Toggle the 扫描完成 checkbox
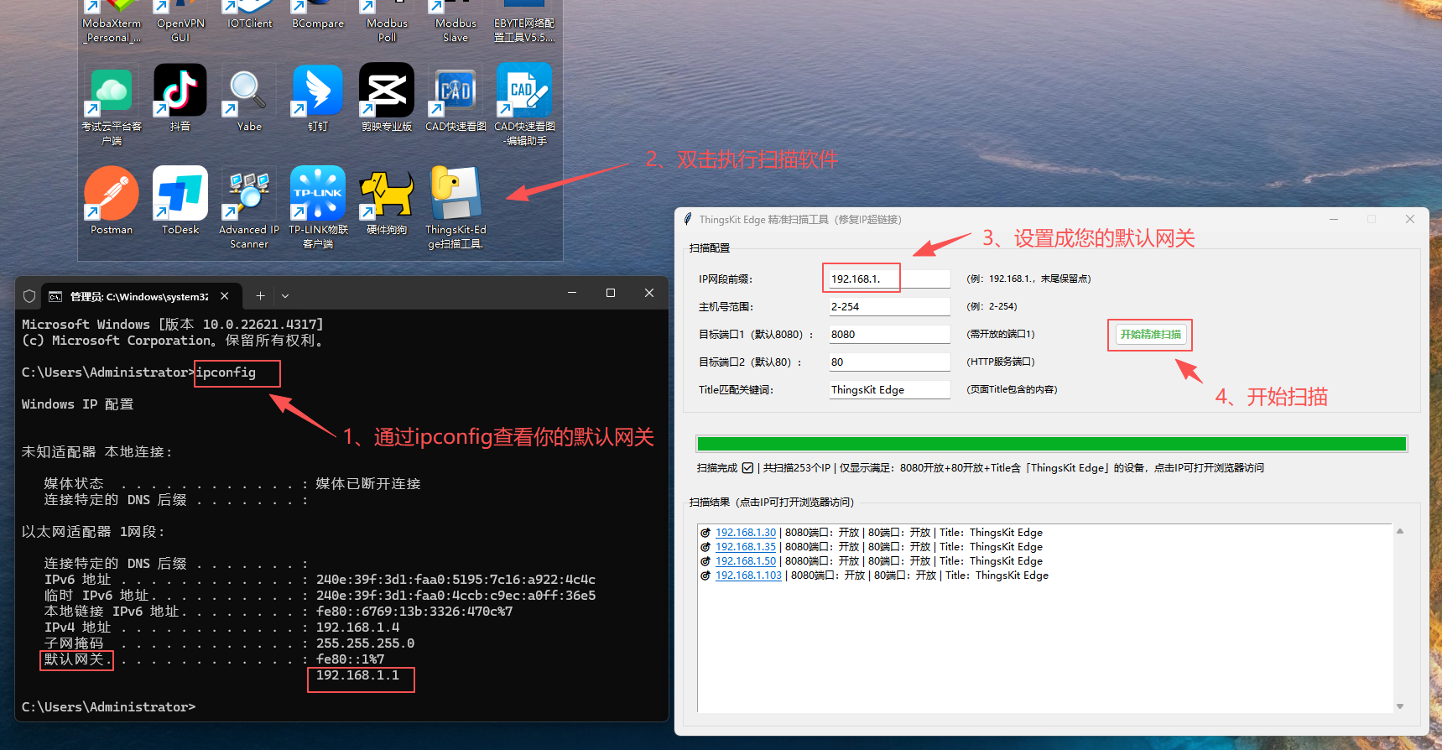This screenshot has height=750, width=1442. point(747,468)
